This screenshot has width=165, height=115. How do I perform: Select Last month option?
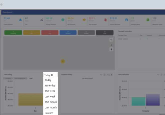tap(50, 107)
